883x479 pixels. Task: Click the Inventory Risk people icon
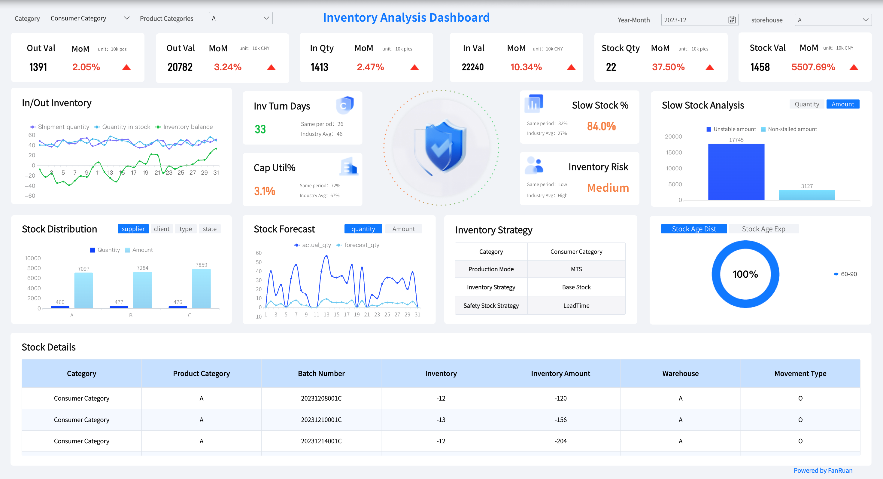click(534, 165)
